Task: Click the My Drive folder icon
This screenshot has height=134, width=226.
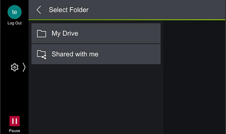Action: pos(42,33)
